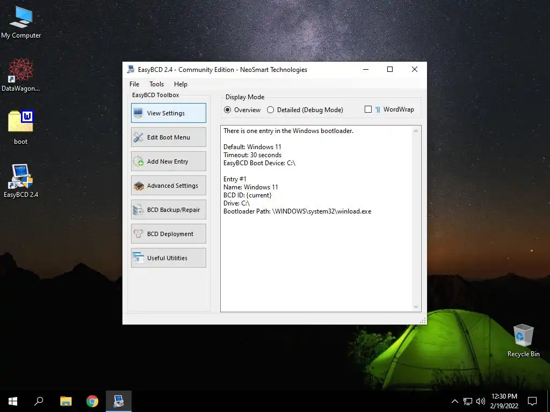Screen dimensions: 550x412
Task: Open Advanced Settings
Action: 169,185
